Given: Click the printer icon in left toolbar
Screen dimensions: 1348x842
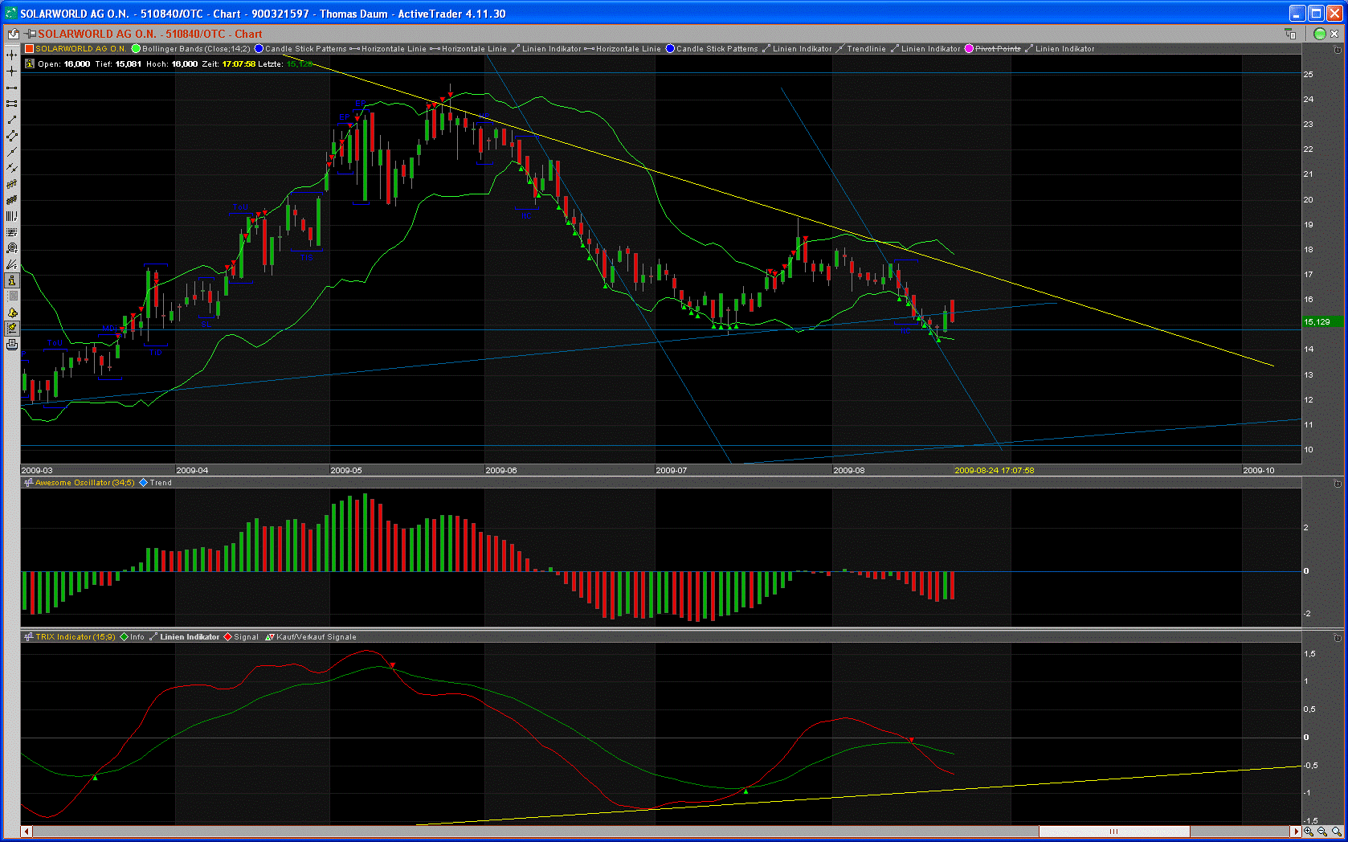Looking at the screenshot, I should click(11, 345).
